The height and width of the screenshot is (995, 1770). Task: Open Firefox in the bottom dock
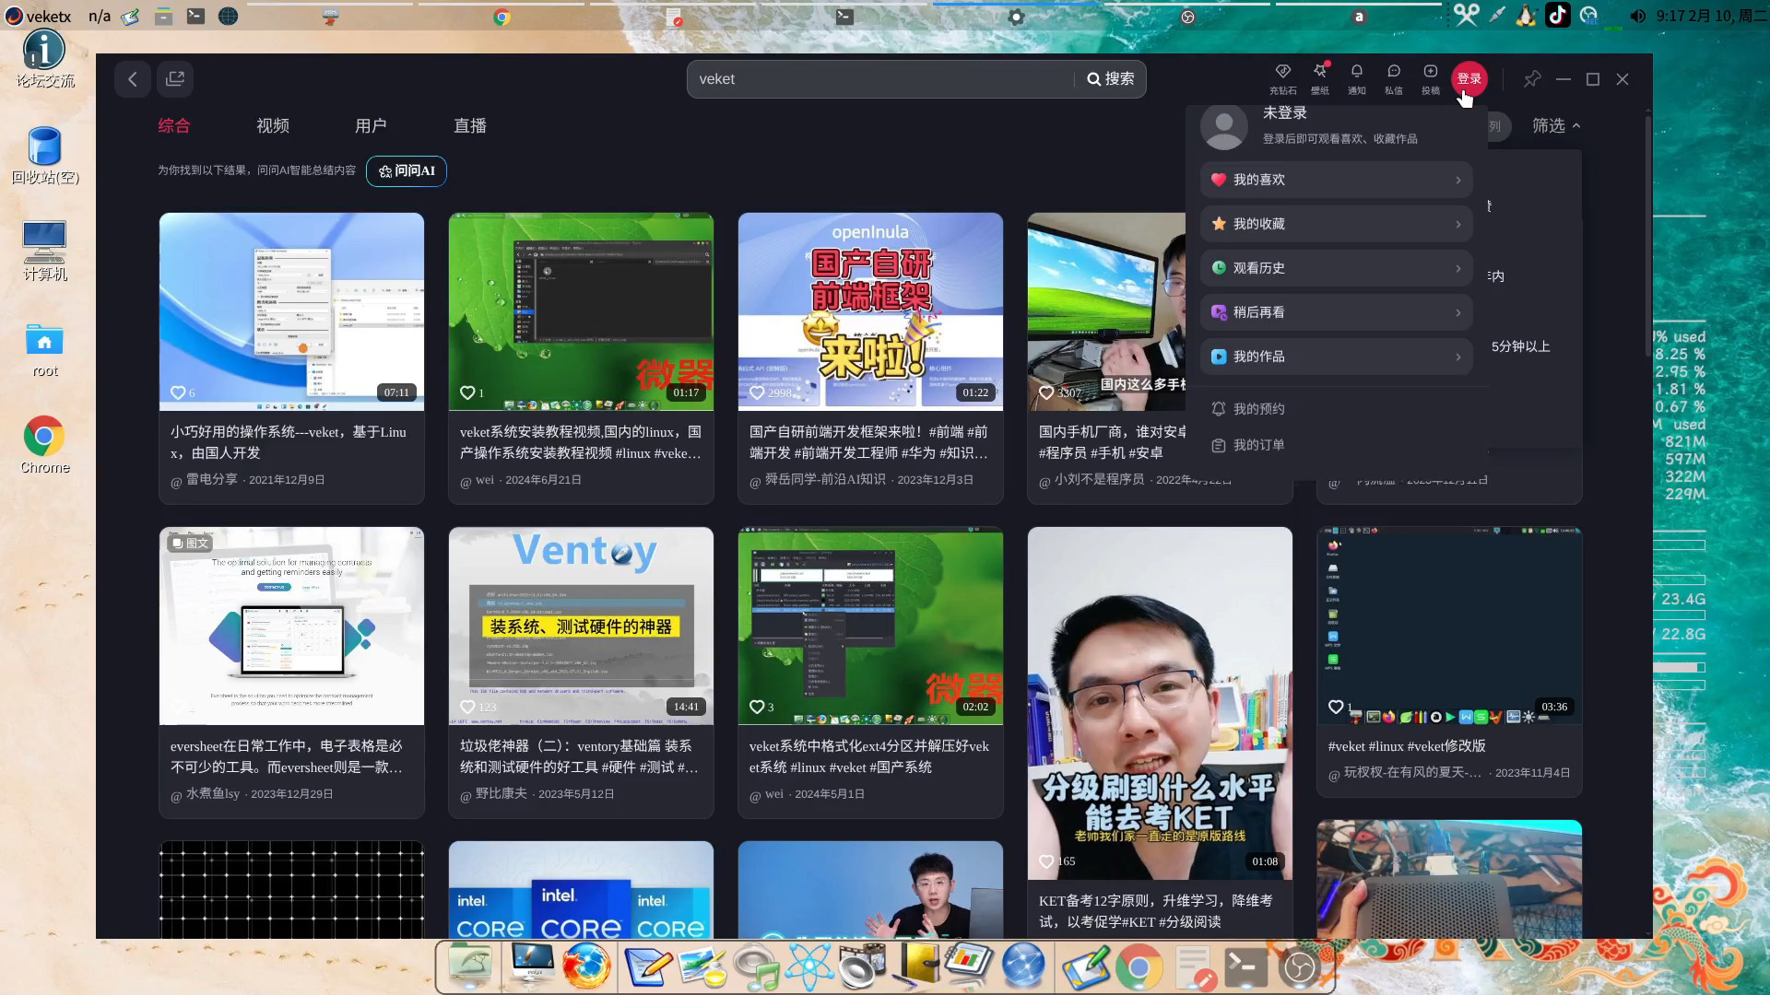click(586, 966)
